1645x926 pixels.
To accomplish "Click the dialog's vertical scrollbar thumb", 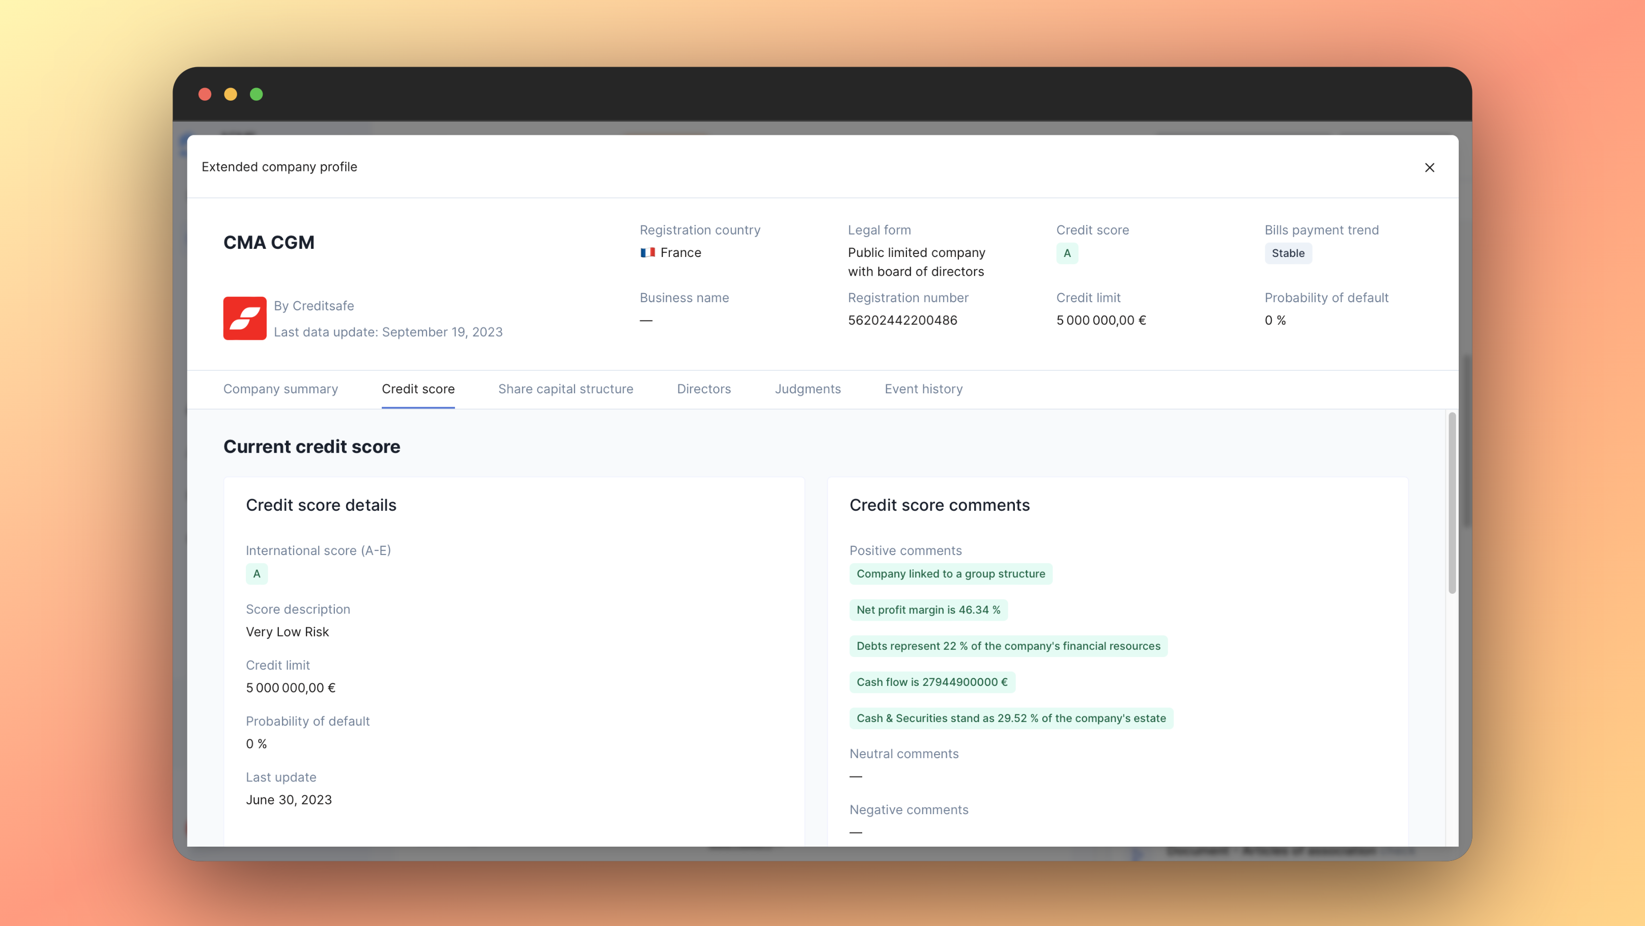I will point(1452,503).
